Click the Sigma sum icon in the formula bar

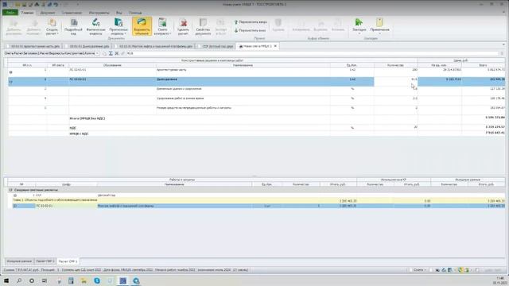click(111, 53)
